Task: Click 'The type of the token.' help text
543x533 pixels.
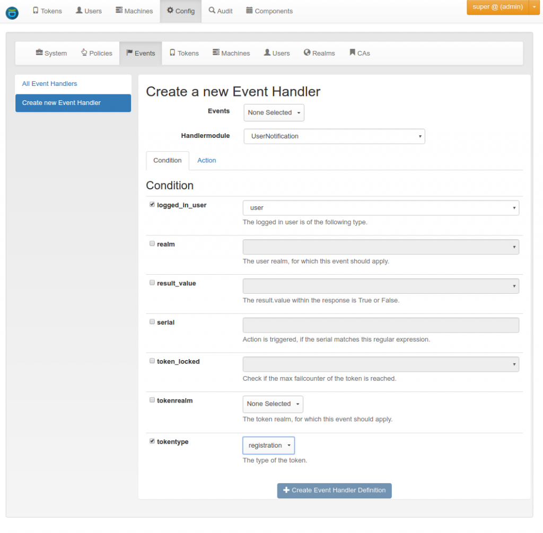Action: [275, 460]
